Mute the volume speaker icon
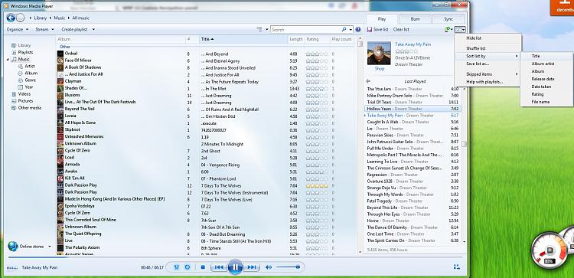This screenshot has width=574, height=278. 269,267
